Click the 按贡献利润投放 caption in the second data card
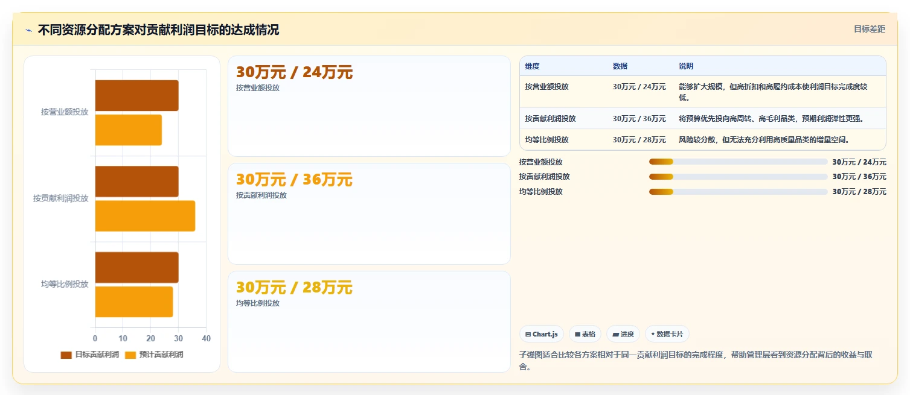Screen dimensions: 910x395 [261, 195]
